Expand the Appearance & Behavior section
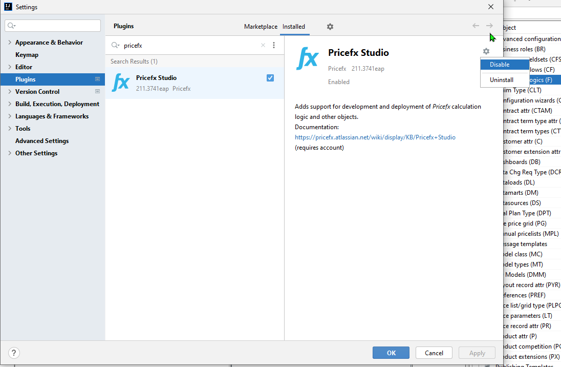The height and width of the screenshot is (367, 561). coord(9,42)
